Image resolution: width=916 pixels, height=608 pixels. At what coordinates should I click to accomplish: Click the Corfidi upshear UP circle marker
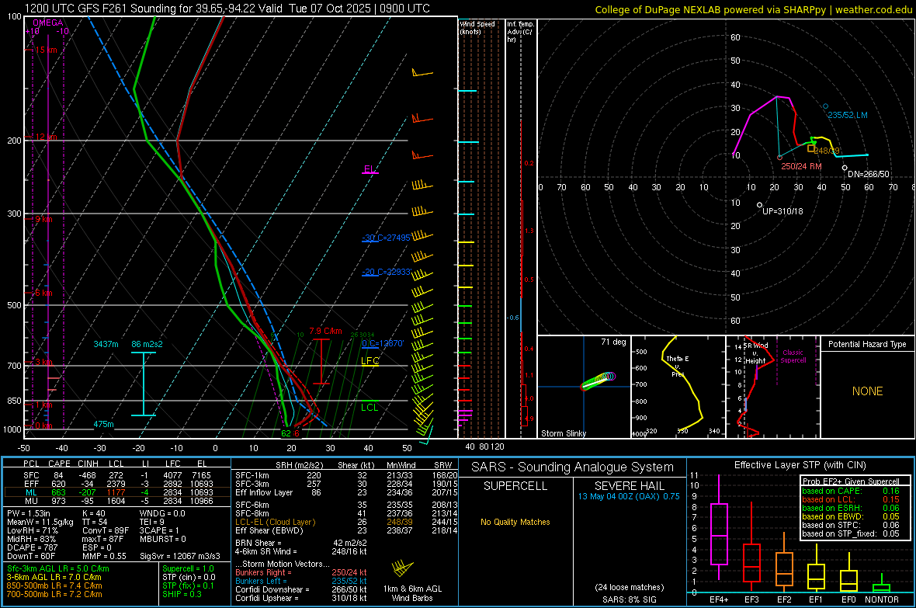[x=759, y=205]
